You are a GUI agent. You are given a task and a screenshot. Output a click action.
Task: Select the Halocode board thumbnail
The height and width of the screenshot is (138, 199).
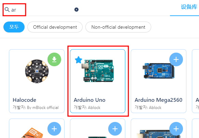37,71
